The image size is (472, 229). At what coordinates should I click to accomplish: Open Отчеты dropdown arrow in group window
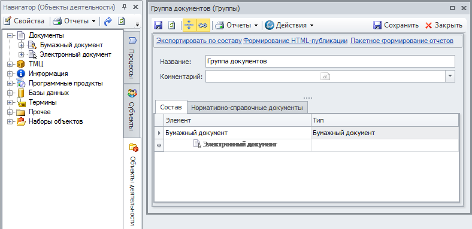[256, 26]
